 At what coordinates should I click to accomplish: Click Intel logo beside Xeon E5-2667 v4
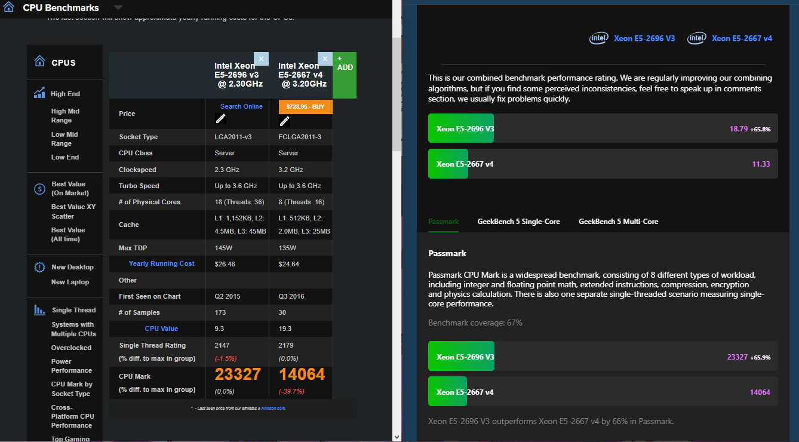pyautogui.click(x=697, y=38)
